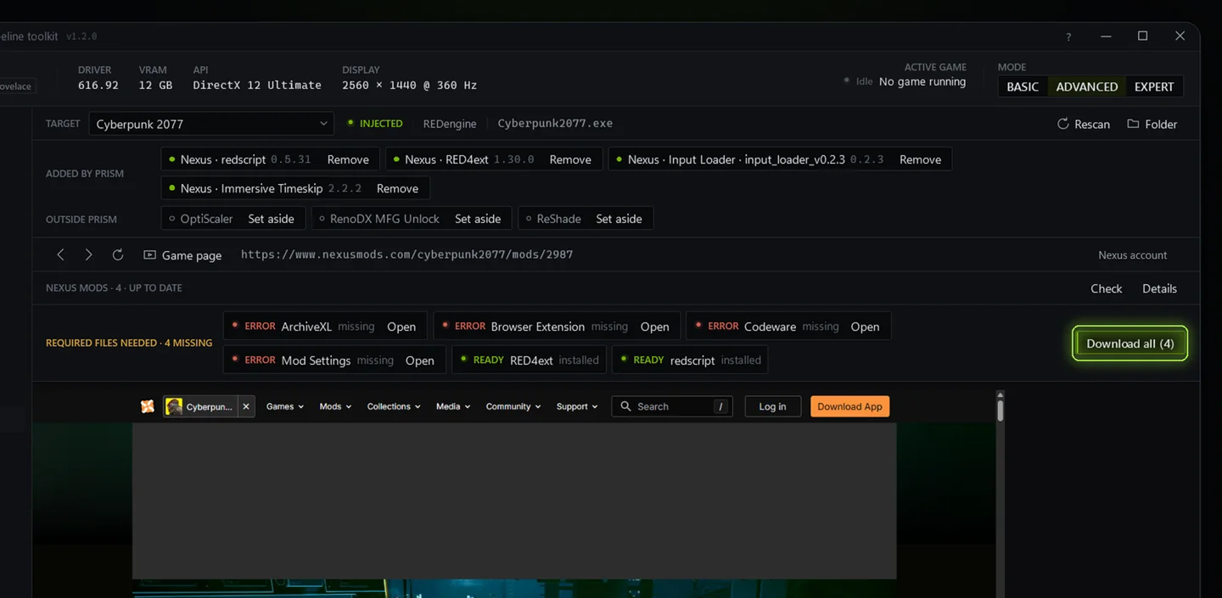Click the Cyberpunk game thumbnail in navbar
This screenshot has width=1222, height=598.
coord(174,406)
